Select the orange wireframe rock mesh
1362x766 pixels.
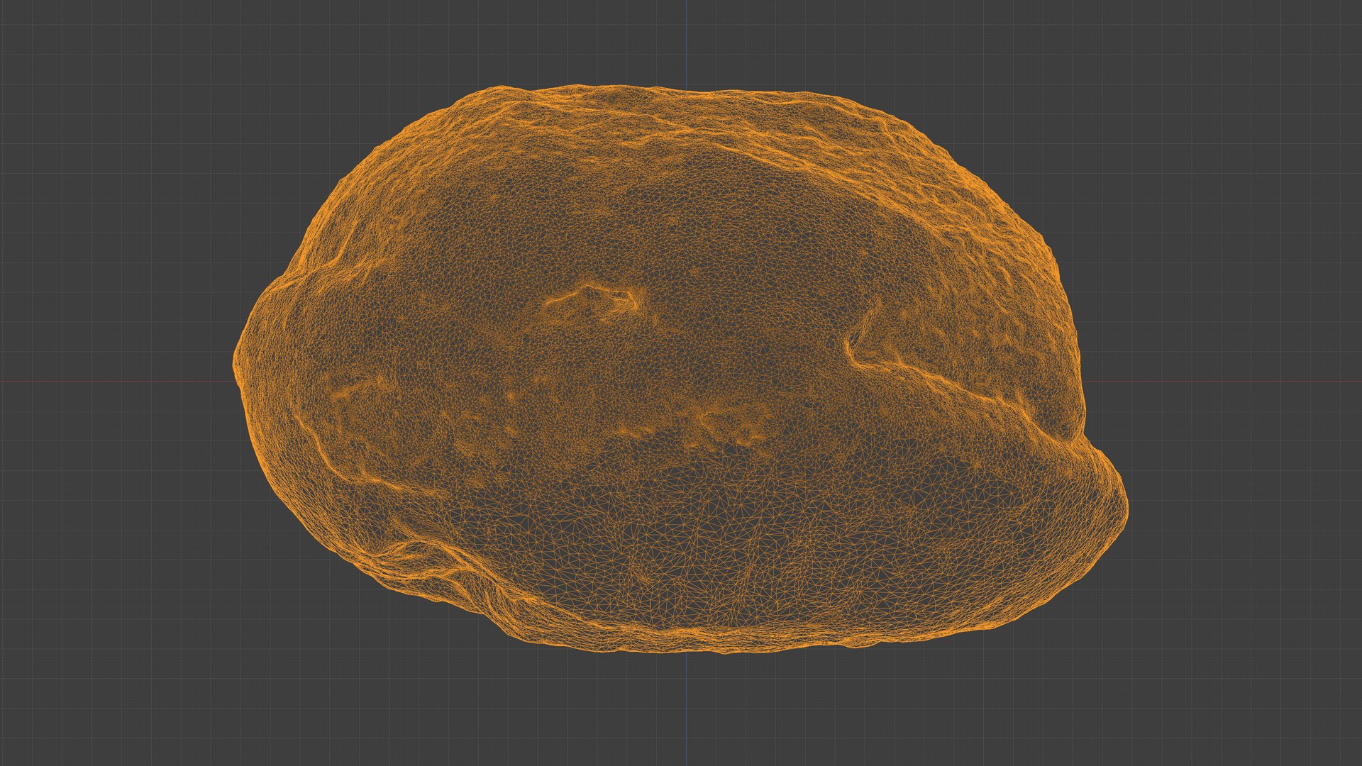(x=680, y=369)
